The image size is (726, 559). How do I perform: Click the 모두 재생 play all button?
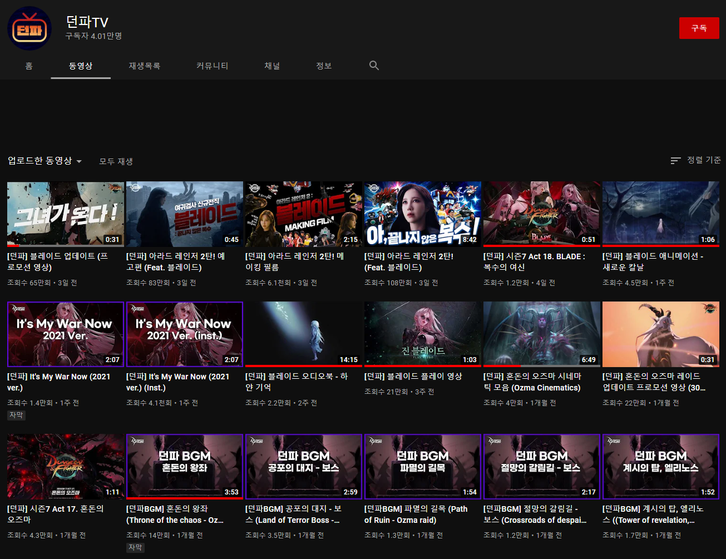[116, 161]
